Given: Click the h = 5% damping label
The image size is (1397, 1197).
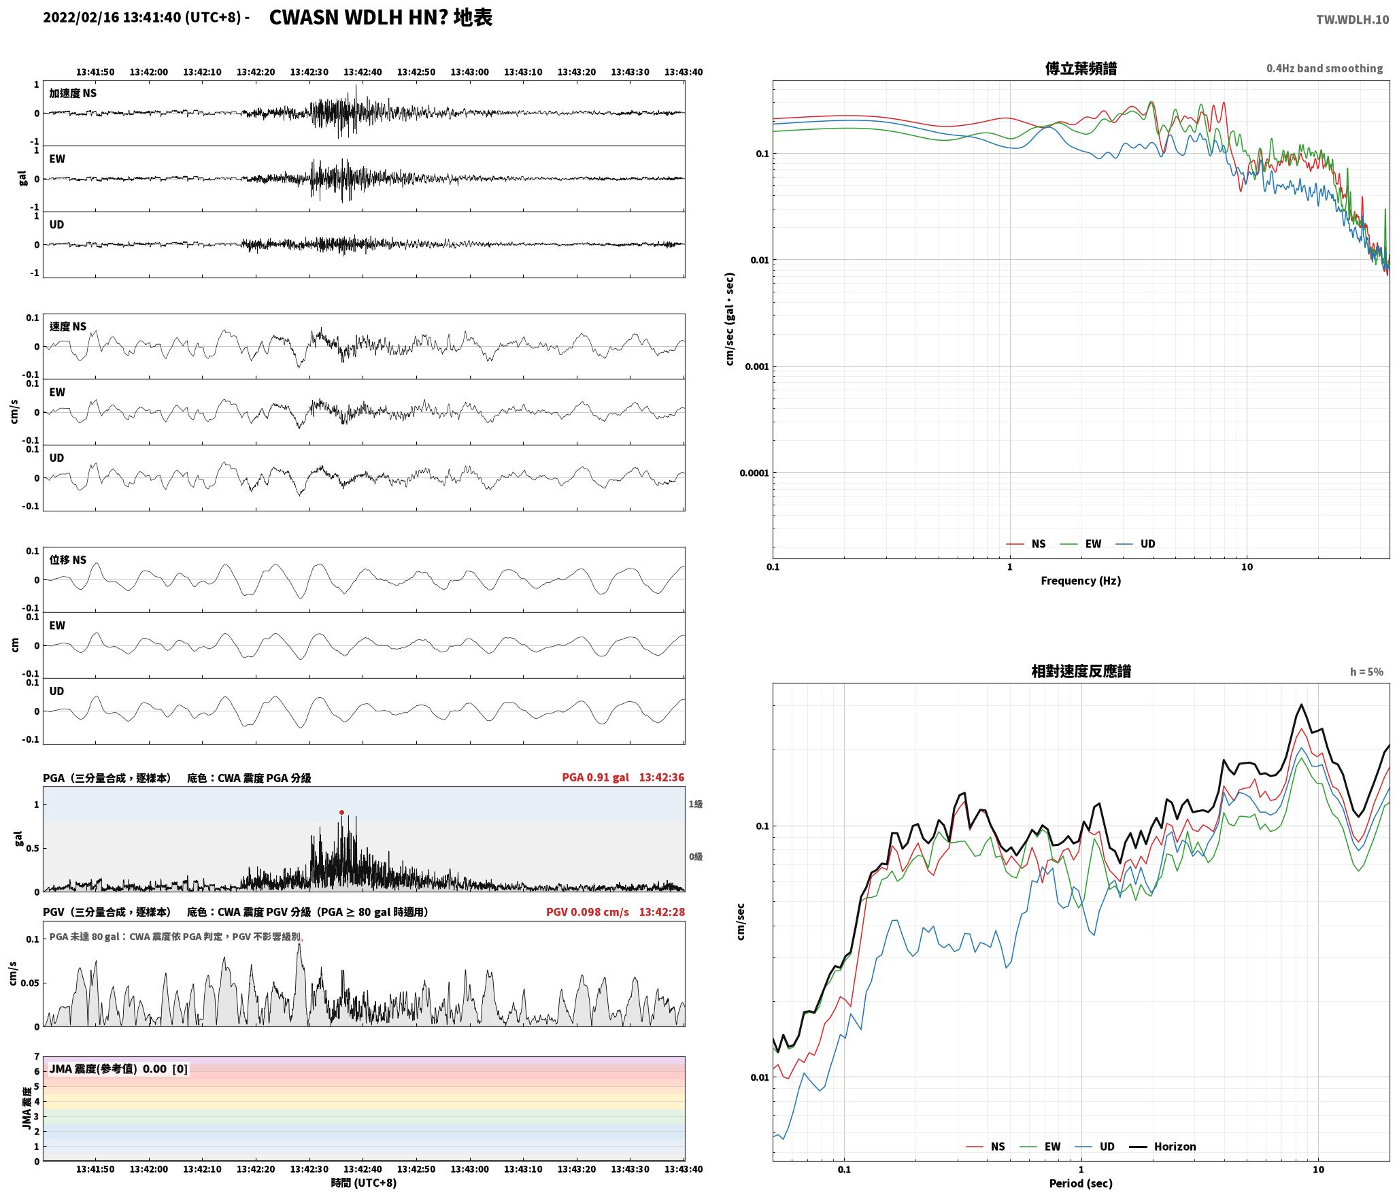Looking at the screenshot, I should pos(1366,672).
